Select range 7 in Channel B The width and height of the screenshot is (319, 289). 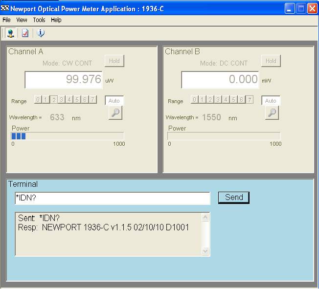250,100
